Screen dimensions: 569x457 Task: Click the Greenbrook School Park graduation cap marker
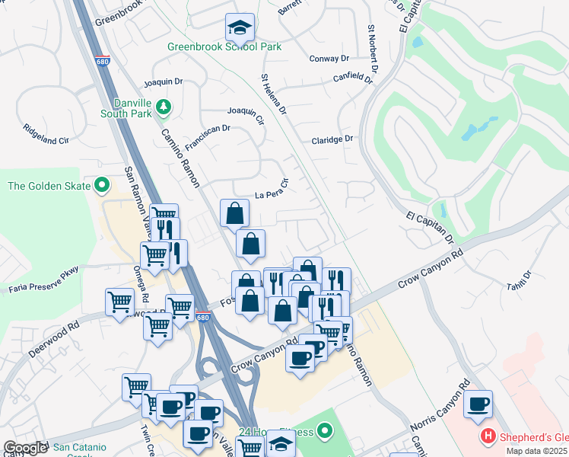click(240, 28)
